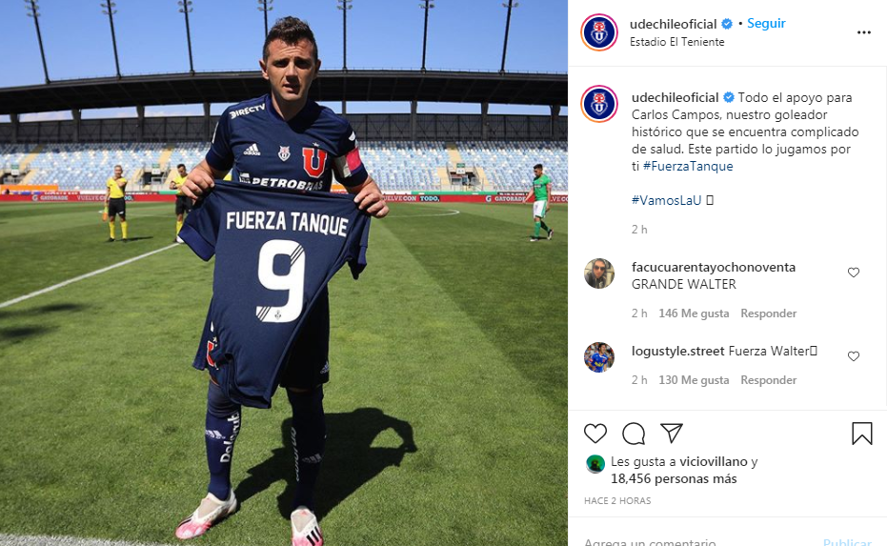
Task: Save post with bookmark icon
Action: (x=861, y=434)
